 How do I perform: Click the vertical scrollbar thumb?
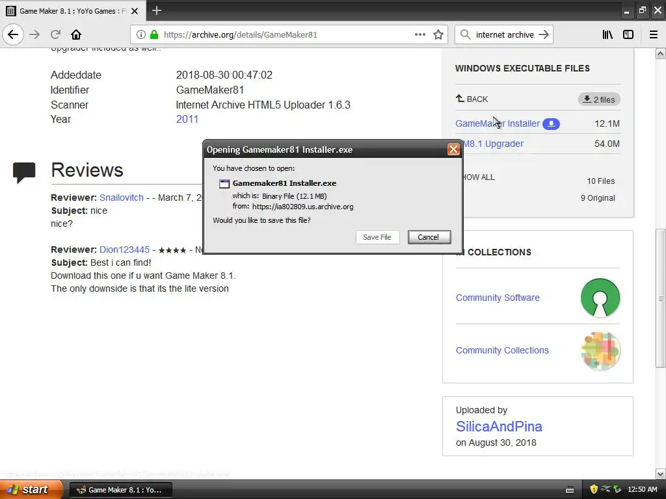[661, 298]
